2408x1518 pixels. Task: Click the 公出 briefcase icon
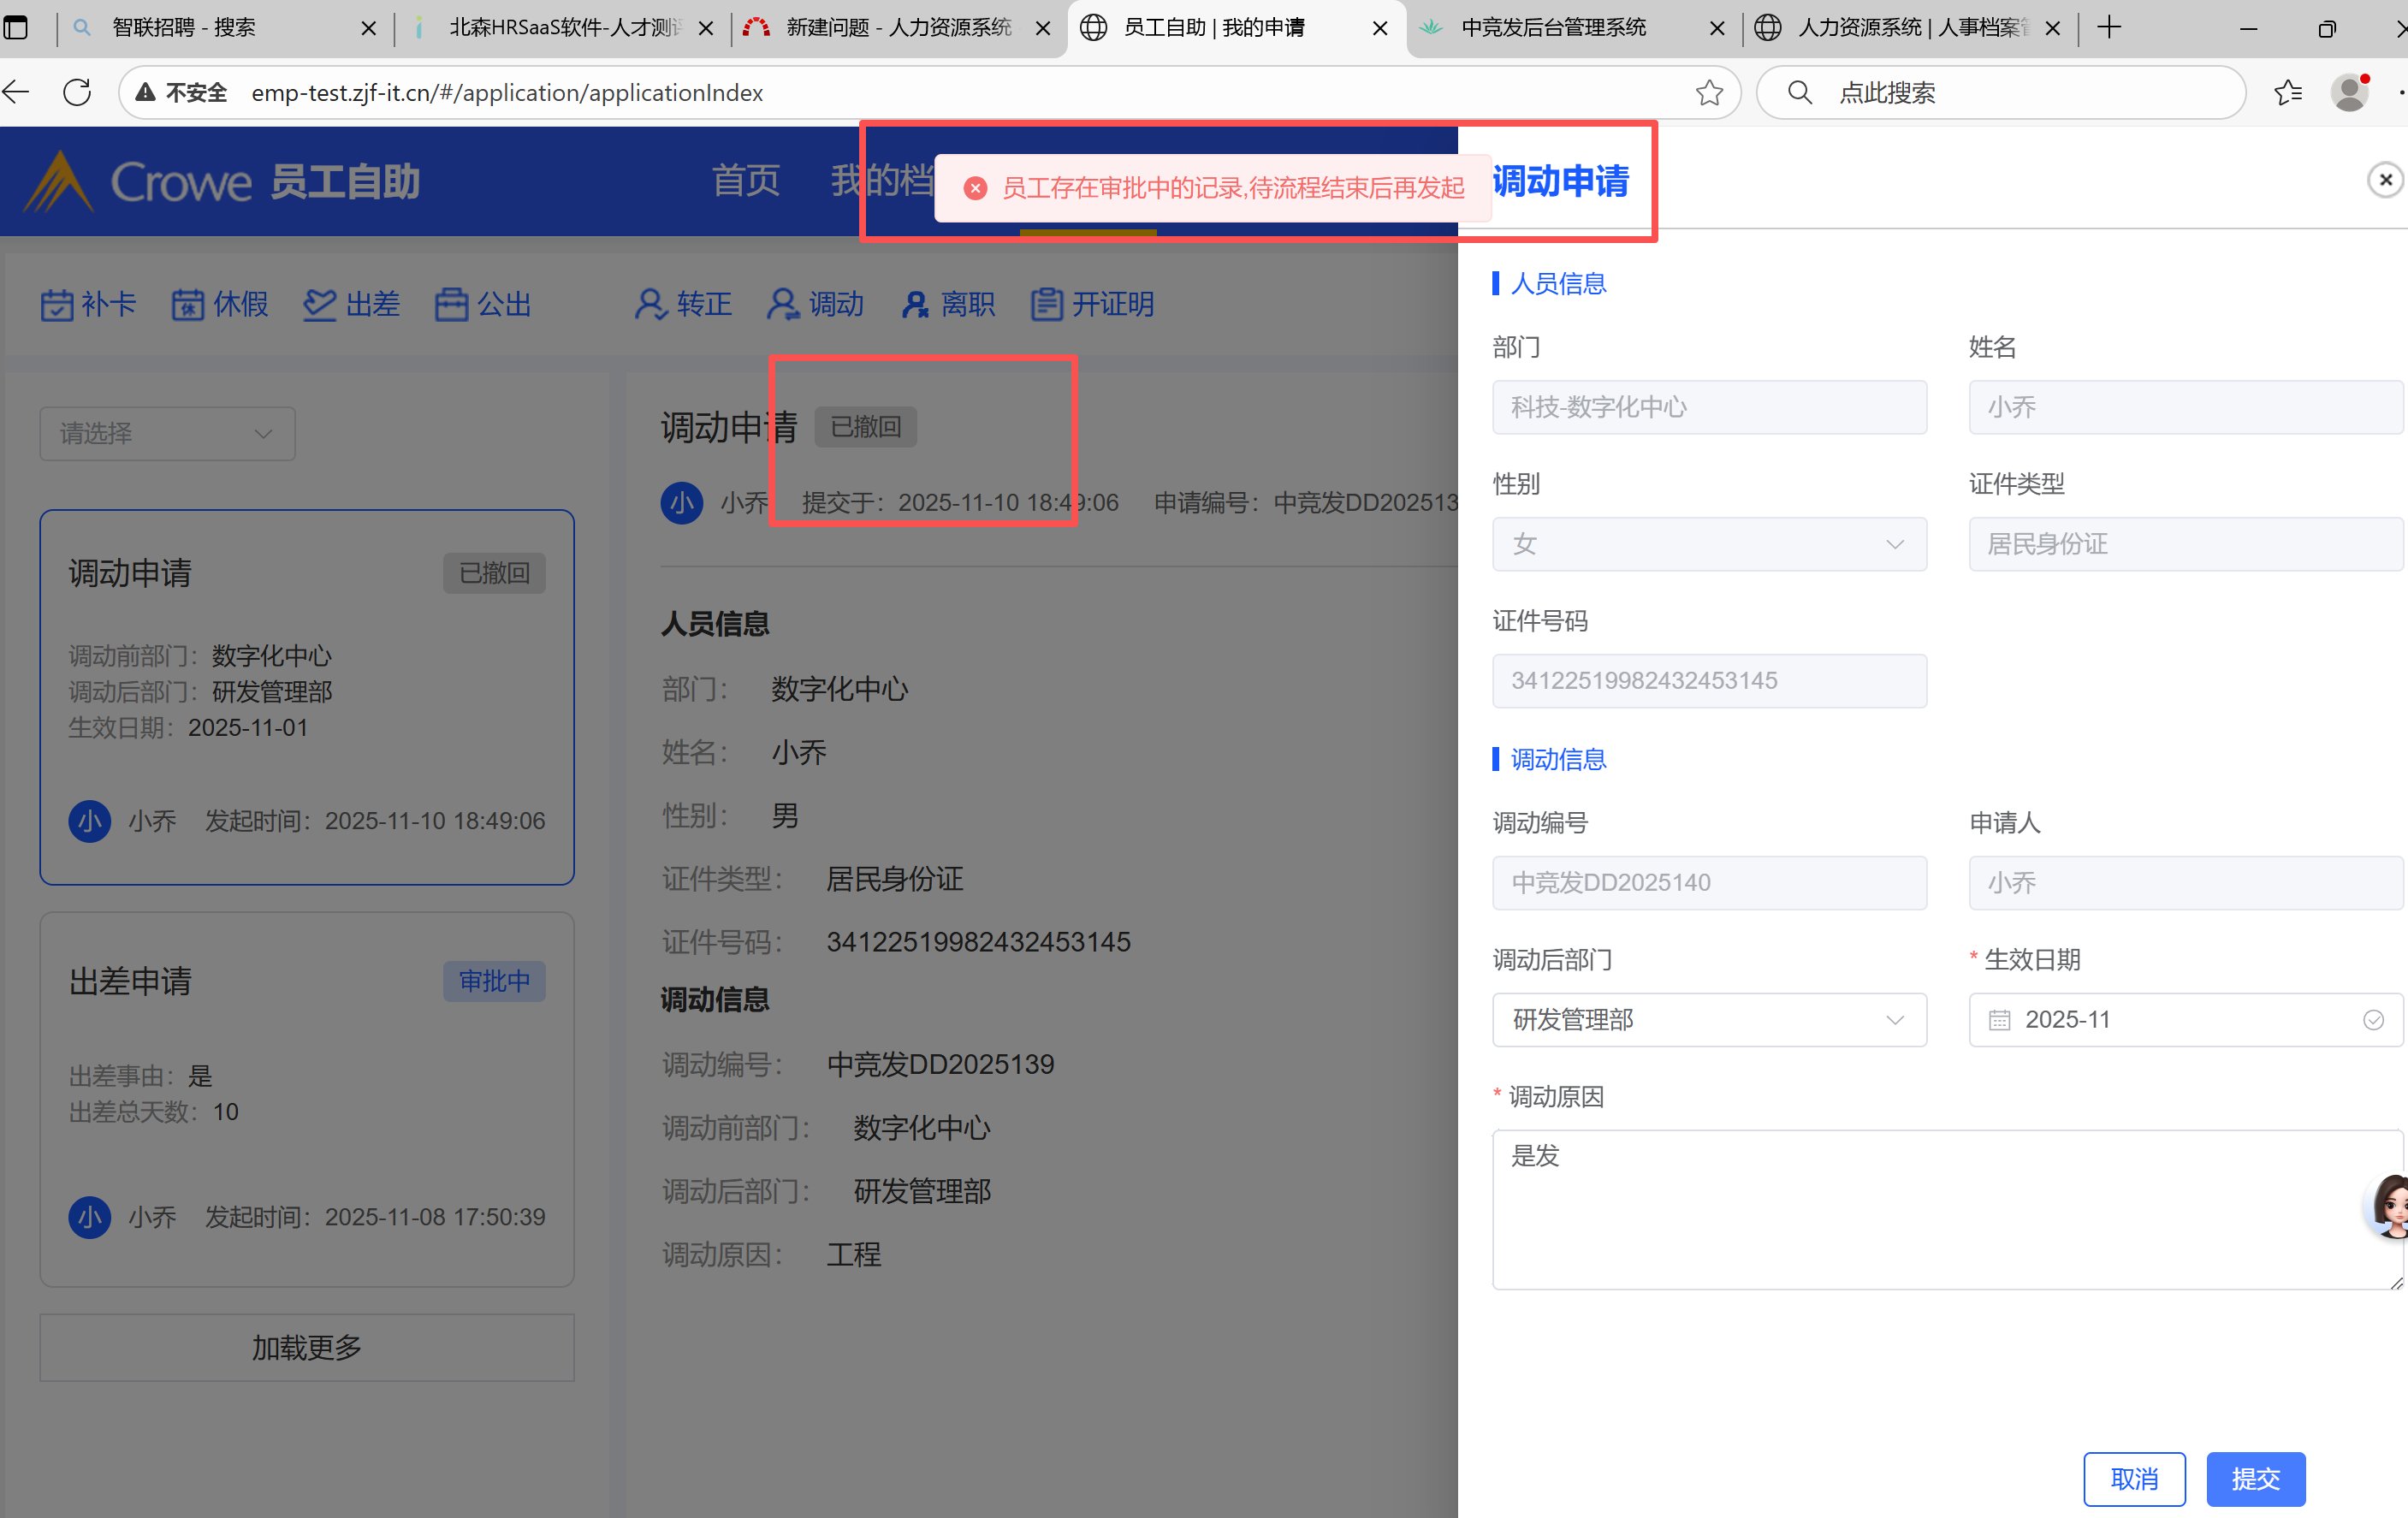[451, 304]
